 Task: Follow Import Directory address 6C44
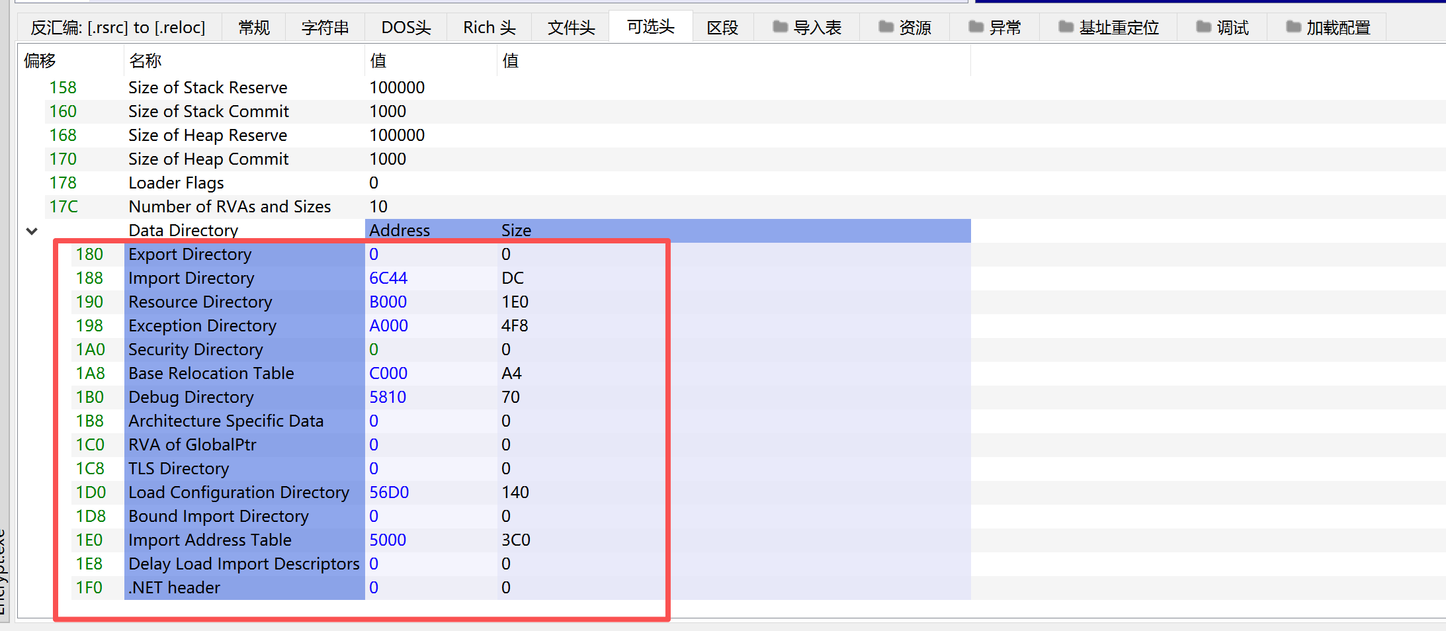point(388,278)
